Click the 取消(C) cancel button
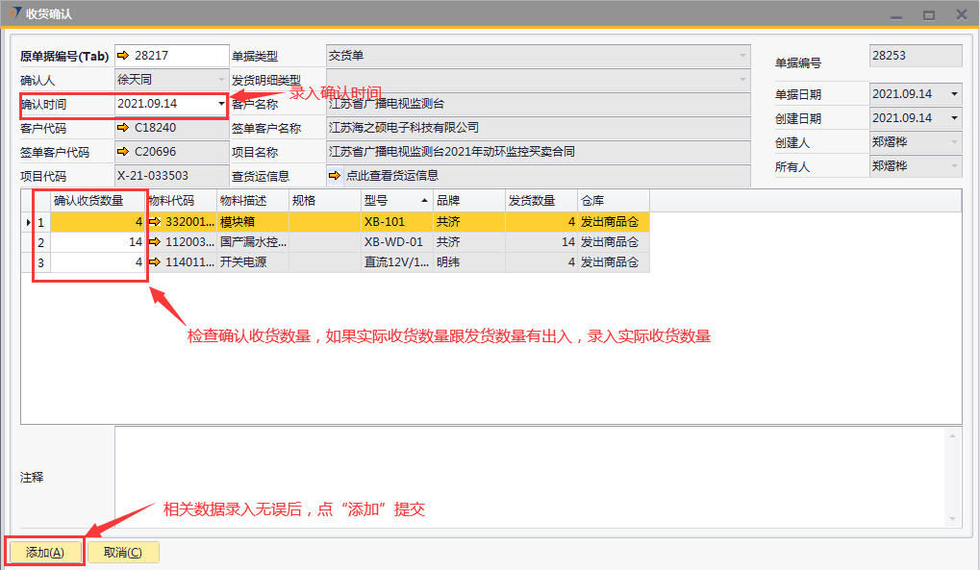Viewport: 980px width, 570px height. tap(123, 553)
